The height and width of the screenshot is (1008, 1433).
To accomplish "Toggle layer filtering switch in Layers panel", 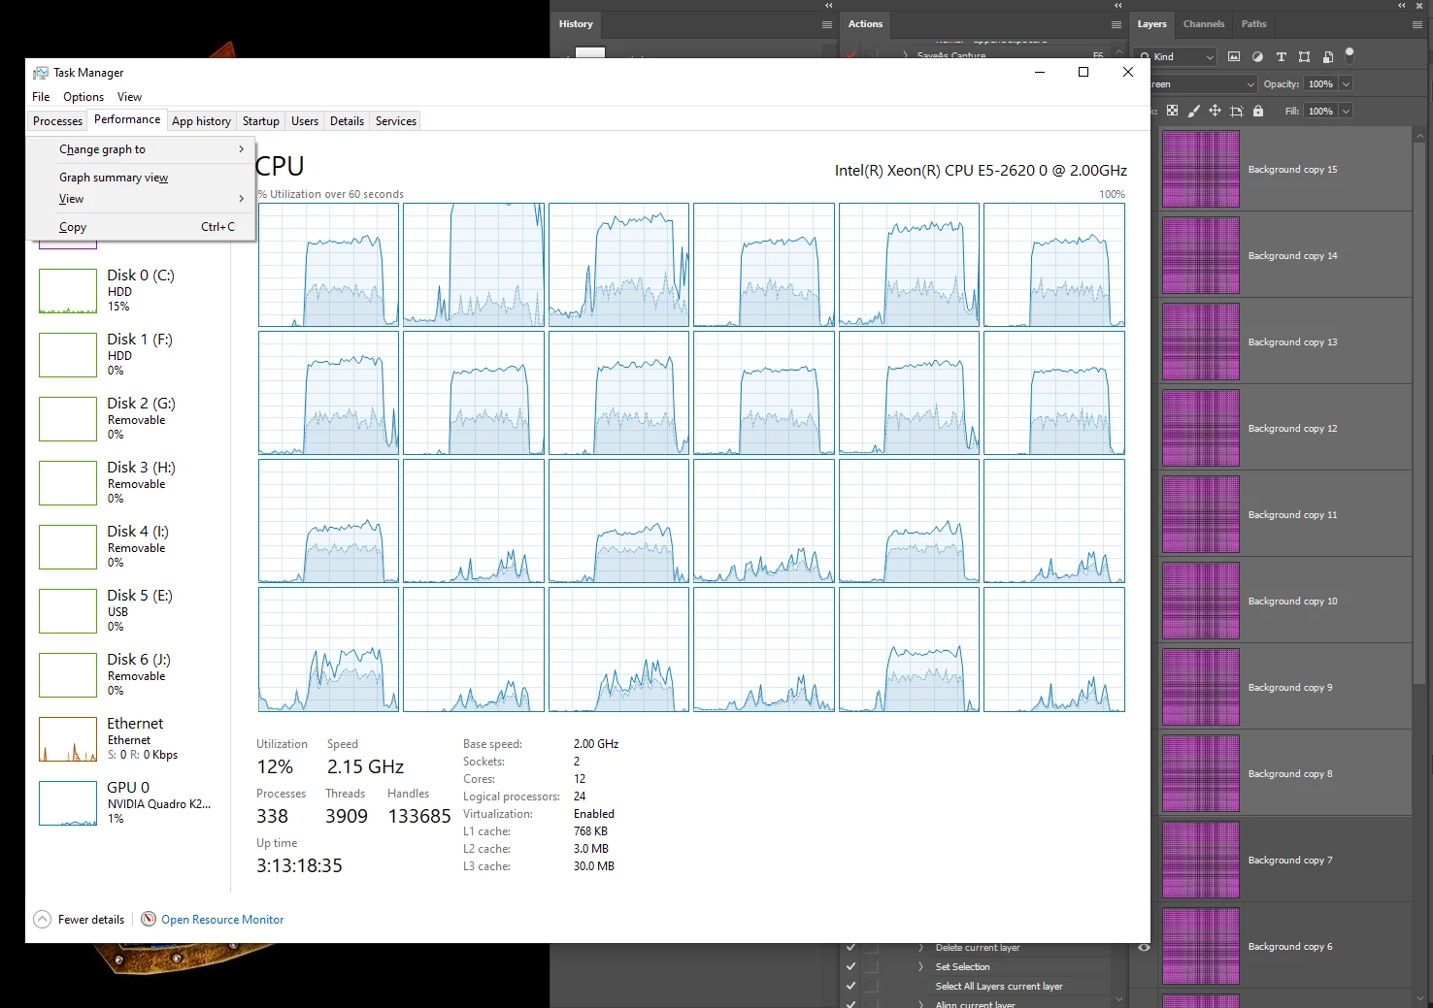I will 1350,55.
